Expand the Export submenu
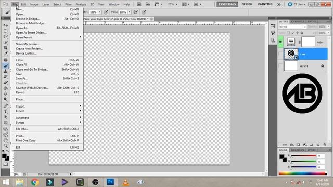 [47, 111]
